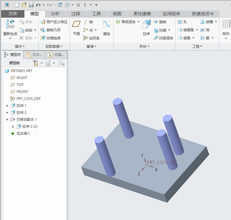This screenshot has height=220, width=231.
Task: Open the 文件... folder browser tab
Action: pyautogui.click(x=34, y=55)
